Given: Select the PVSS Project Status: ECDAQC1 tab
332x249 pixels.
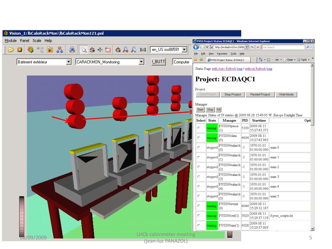Looking at the screenshot, I should 228,60.
